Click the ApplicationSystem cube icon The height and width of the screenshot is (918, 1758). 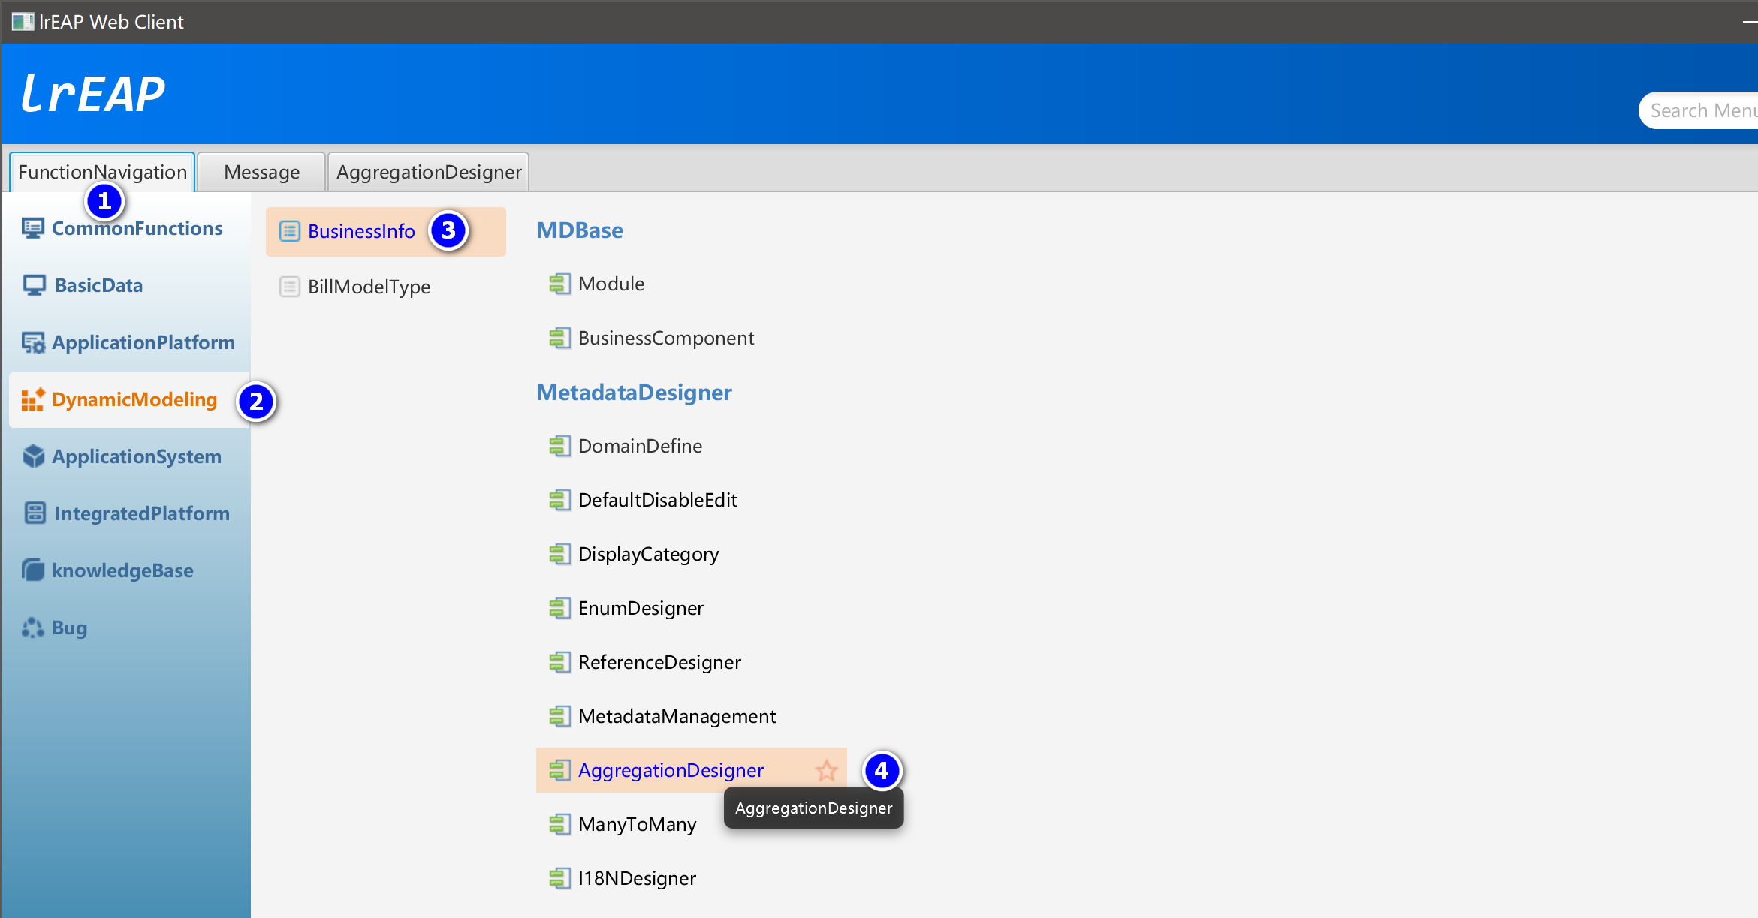[33, 456]
